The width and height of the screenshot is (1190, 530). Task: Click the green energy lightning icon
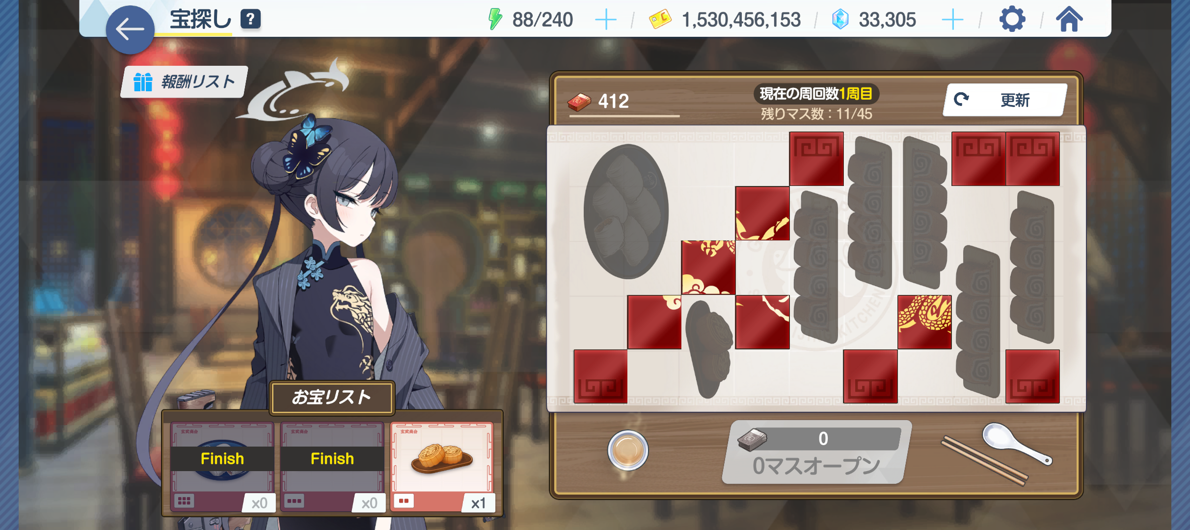495,20
